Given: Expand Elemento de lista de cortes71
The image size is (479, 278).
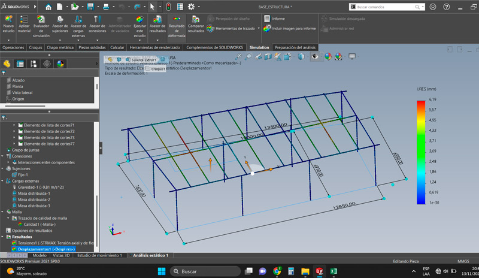Looking at the screenshot, I should point(14,125).
